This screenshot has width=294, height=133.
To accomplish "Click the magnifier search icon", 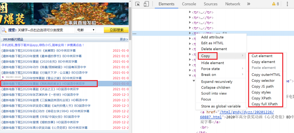I will point(4,30).
